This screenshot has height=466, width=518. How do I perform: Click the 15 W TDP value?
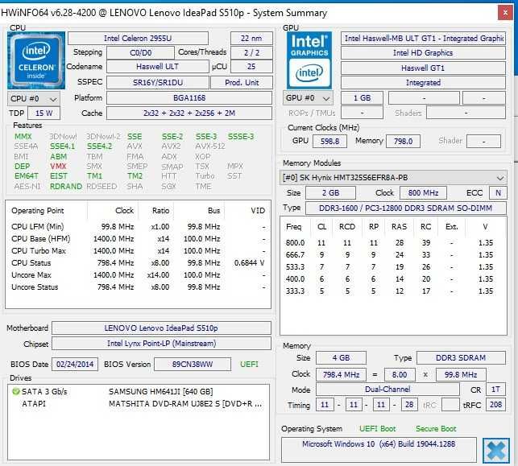pyautogui.click(x=44, y=113)
